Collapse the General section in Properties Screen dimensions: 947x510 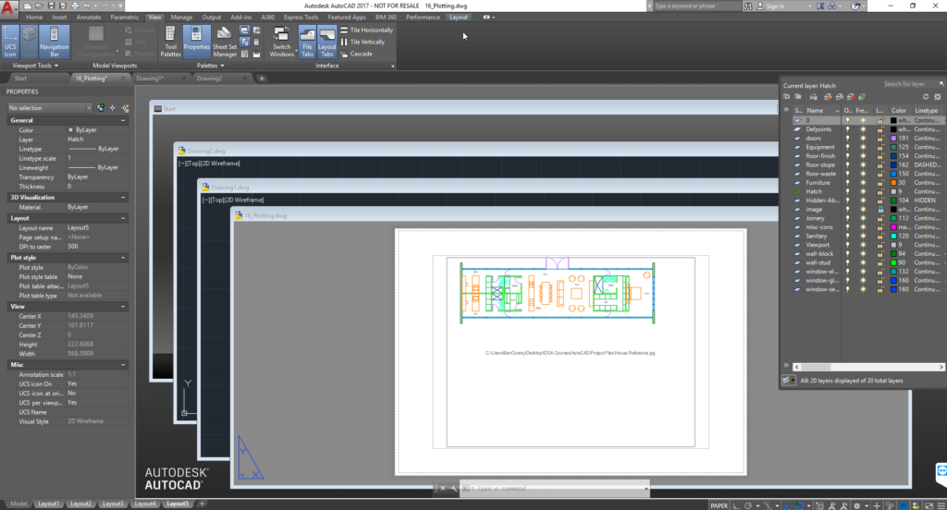(x=123, y=121)
